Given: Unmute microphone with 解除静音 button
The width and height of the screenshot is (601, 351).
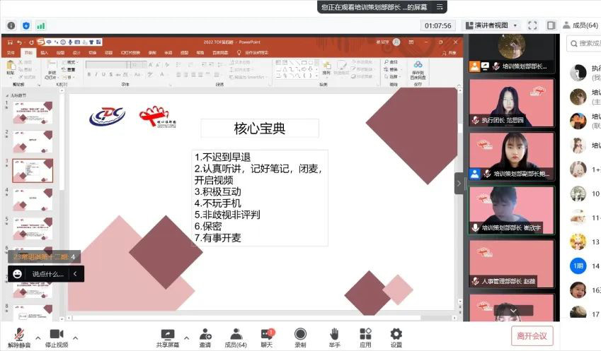Looking at the screenshot, I should [19, 335].
